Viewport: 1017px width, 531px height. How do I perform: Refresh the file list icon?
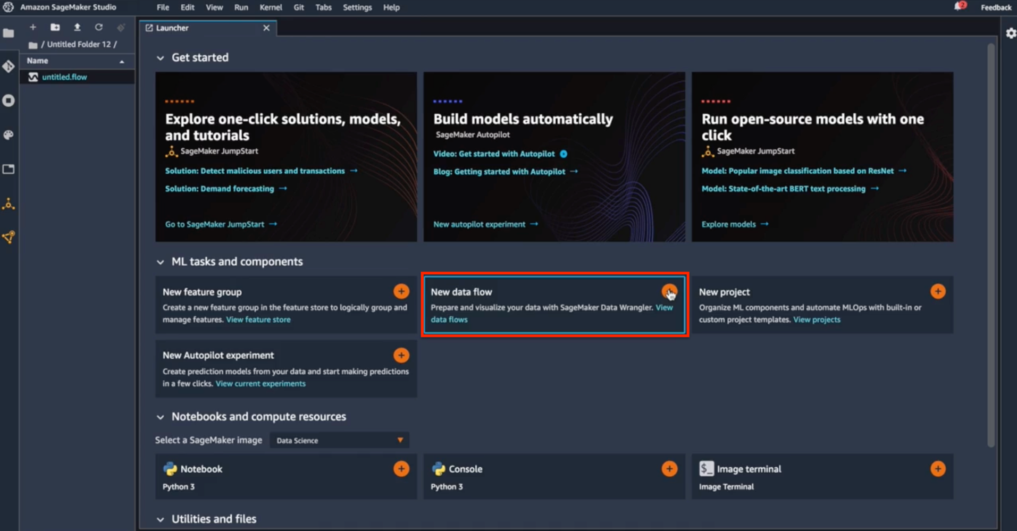[99, 27]
